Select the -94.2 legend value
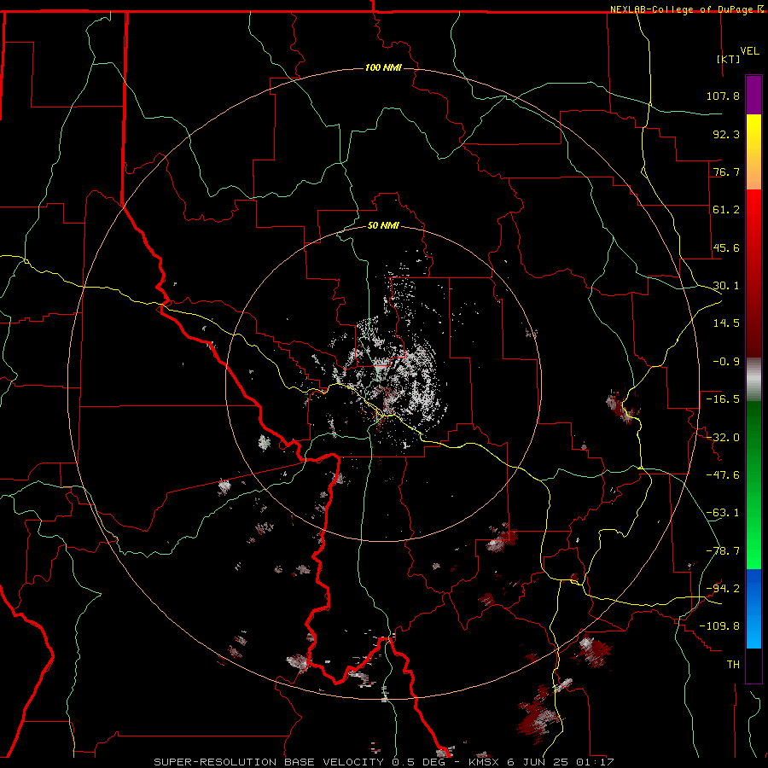 coord(723,589)
